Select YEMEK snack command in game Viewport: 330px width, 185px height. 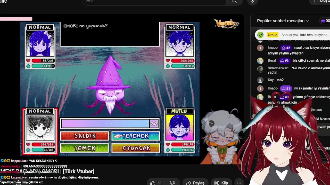tap(85, 148)
